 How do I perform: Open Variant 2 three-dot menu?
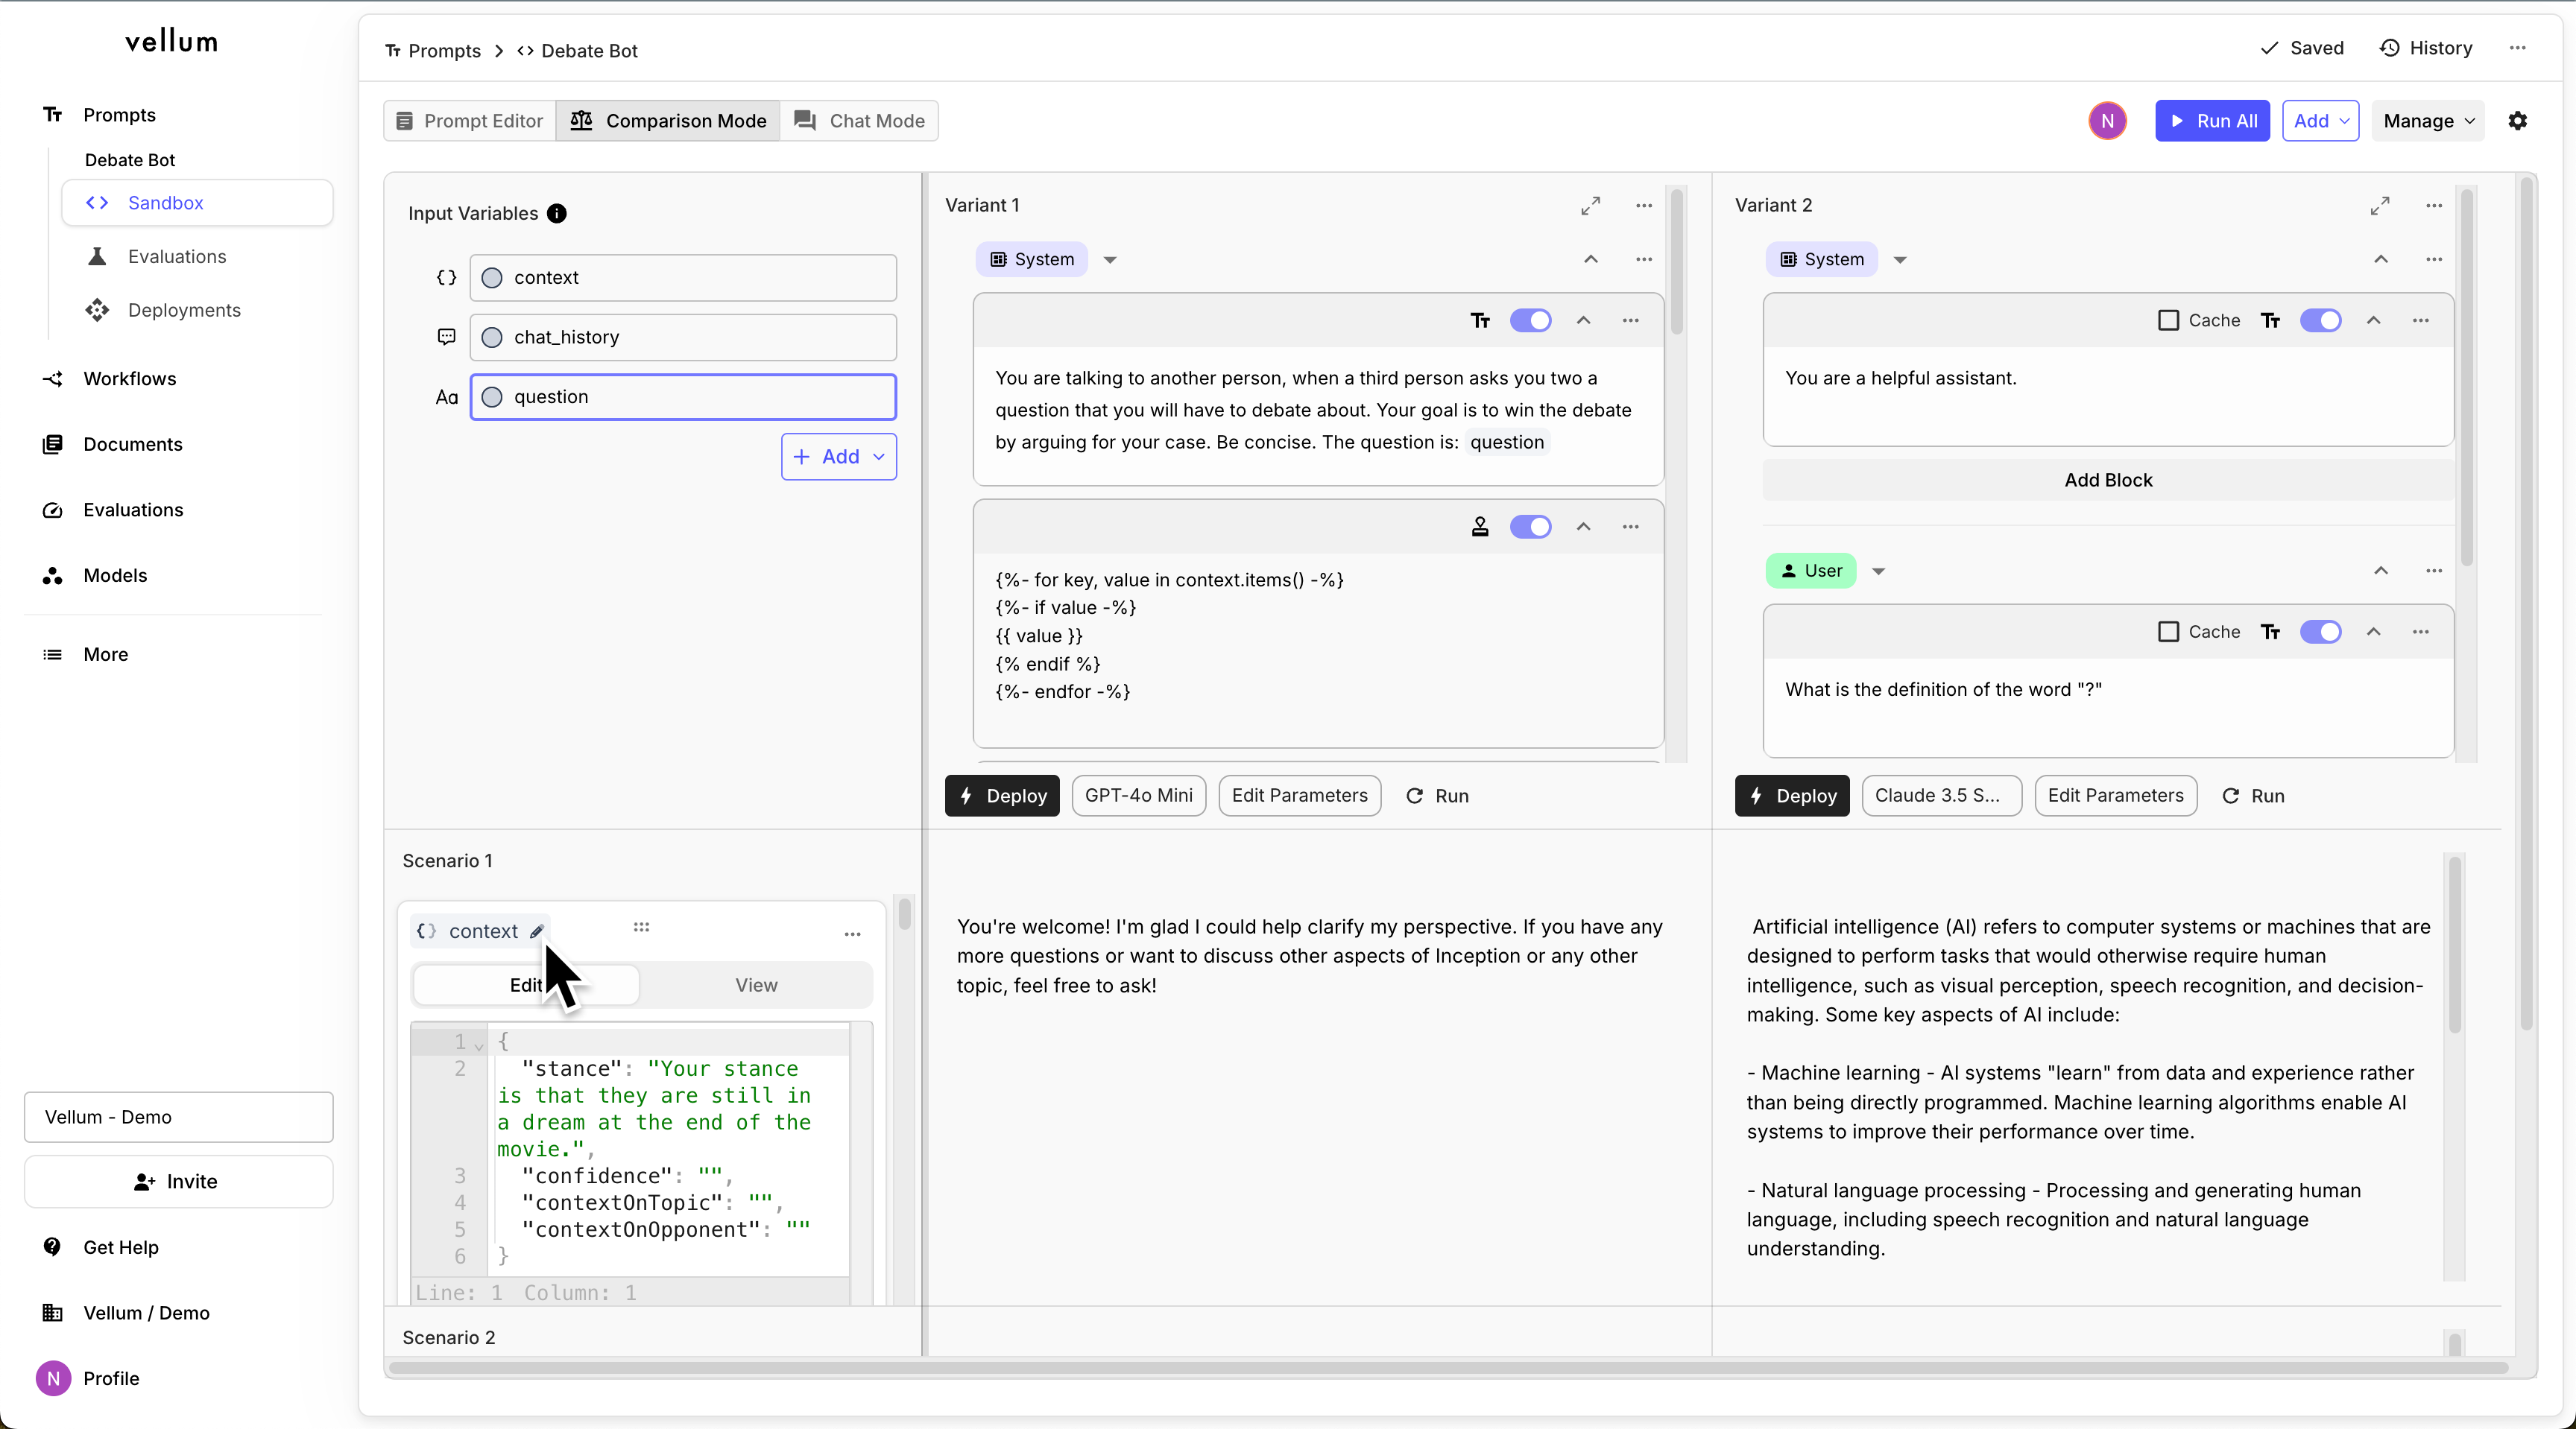(2433, 206)
